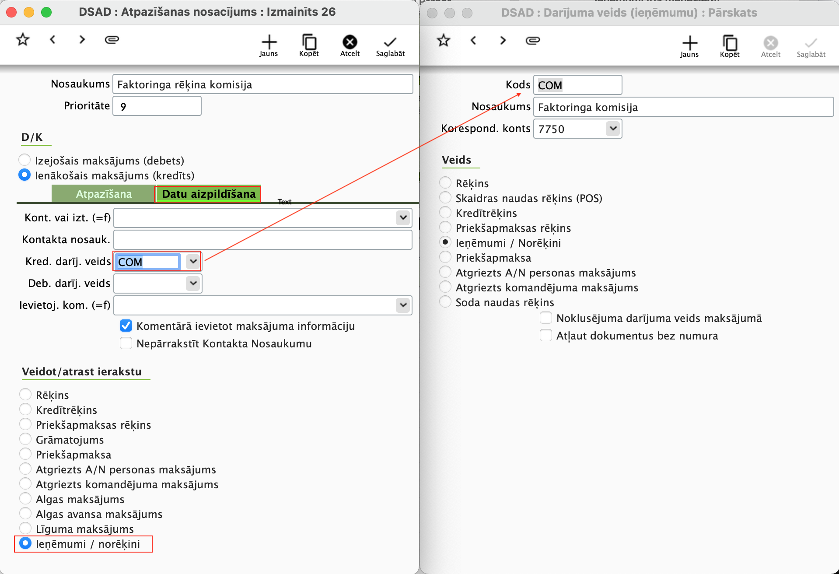Expand Deb. darīj. veids dropdown arrow
This screenshot has height=574, width=839.
pyautogui.click(x=193, y=283)
